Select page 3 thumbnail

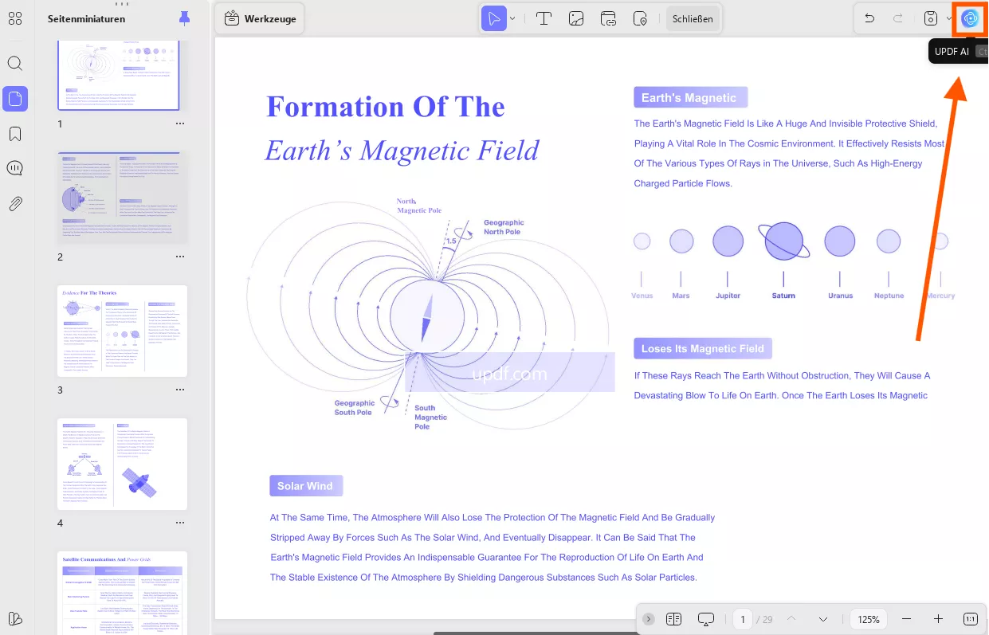[x=123, y=331]
